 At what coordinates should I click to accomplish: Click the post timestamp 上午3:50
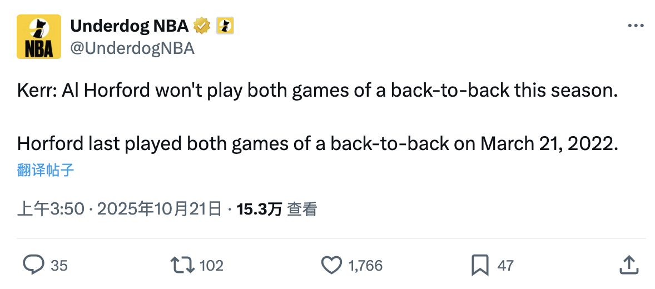51,209
